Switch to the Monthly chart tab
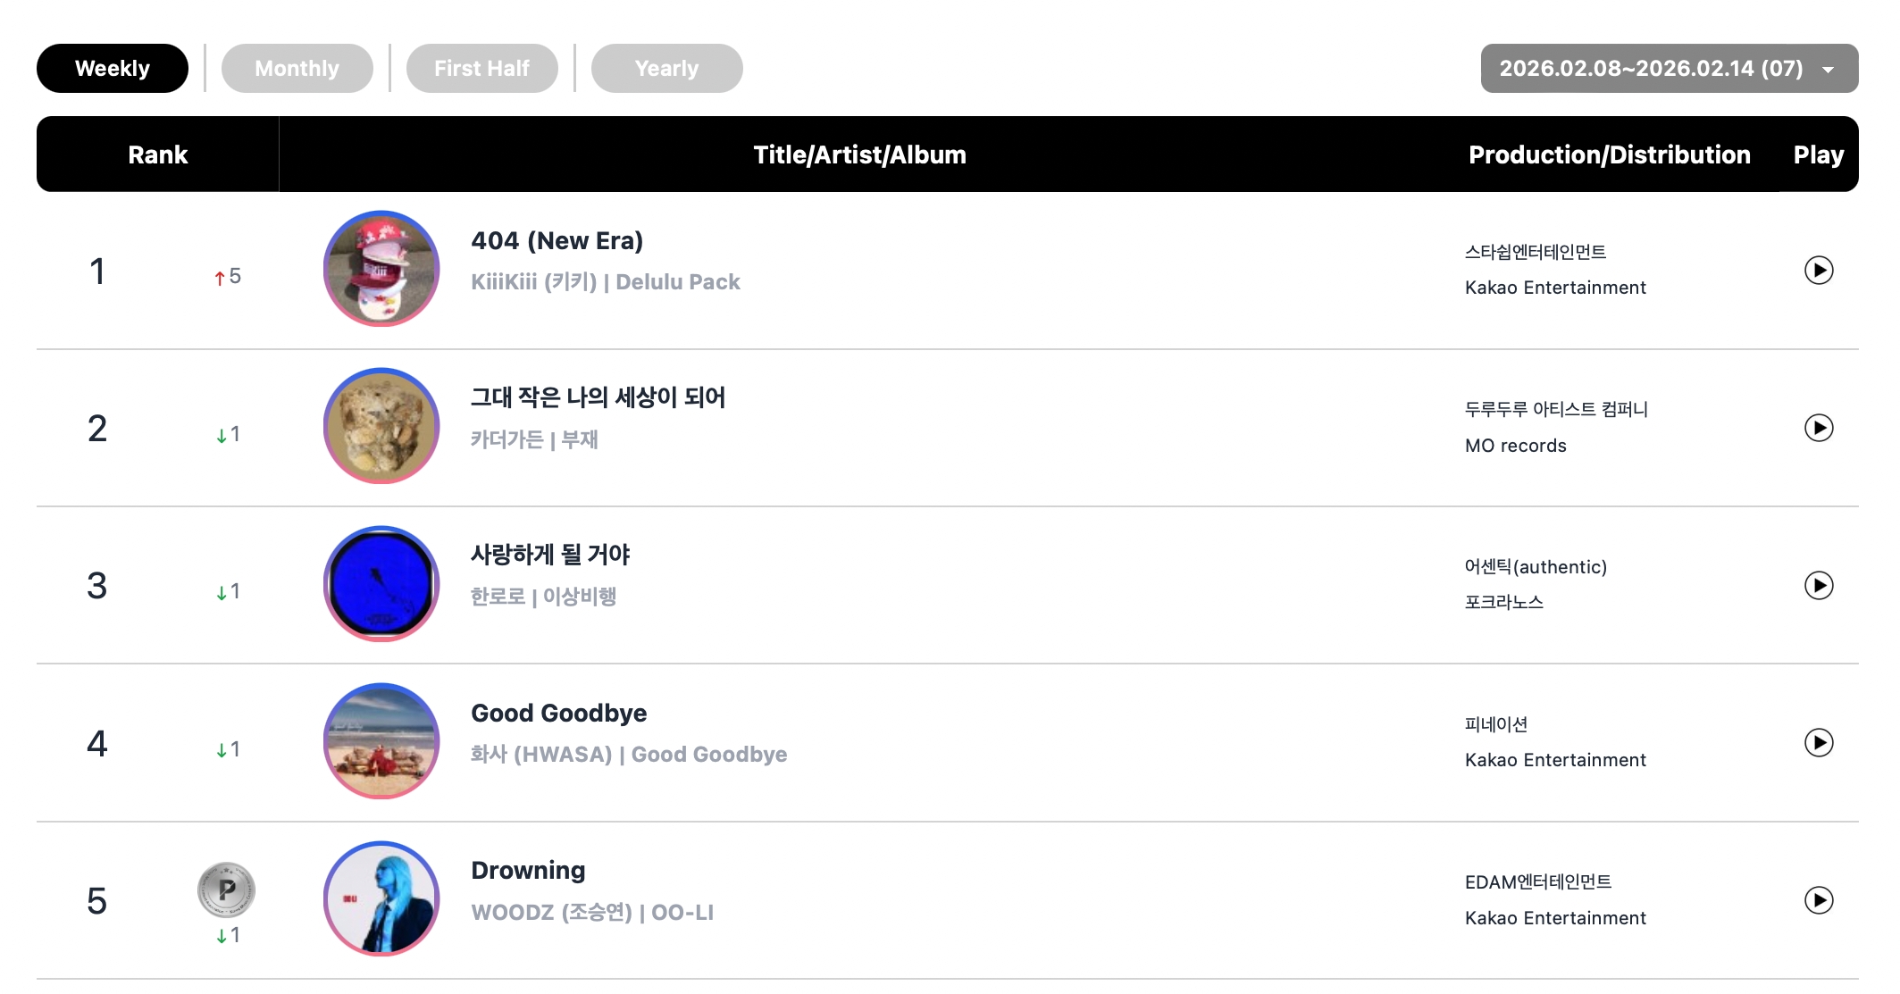This screenshot has height=994, width=1900. point(297,69)
